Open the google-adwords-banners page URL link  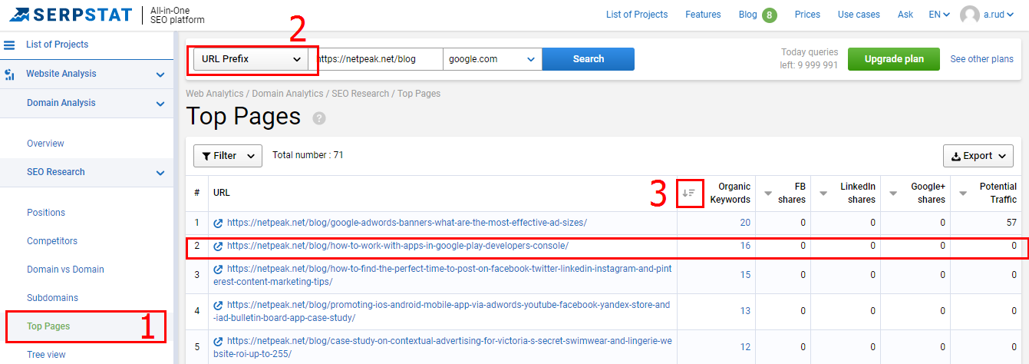[x=407, y=223]
